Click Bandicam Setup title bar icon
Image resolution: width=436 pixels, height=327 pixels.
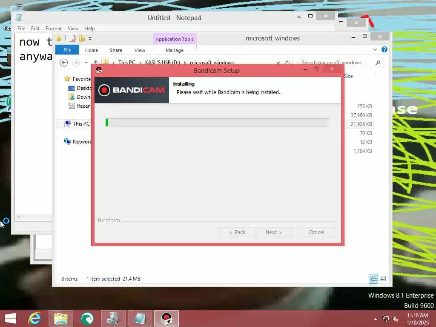click(x=99, y=70)
